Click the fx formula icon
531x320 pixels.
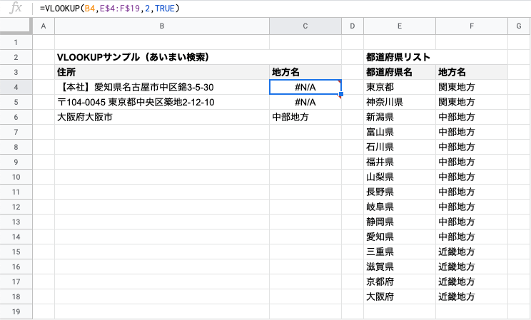click(16, 8)
